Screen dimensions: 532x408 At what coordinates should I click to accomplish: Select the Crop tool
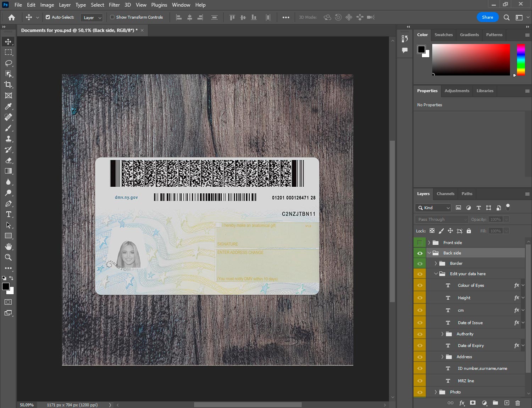[x=9, y=85]
